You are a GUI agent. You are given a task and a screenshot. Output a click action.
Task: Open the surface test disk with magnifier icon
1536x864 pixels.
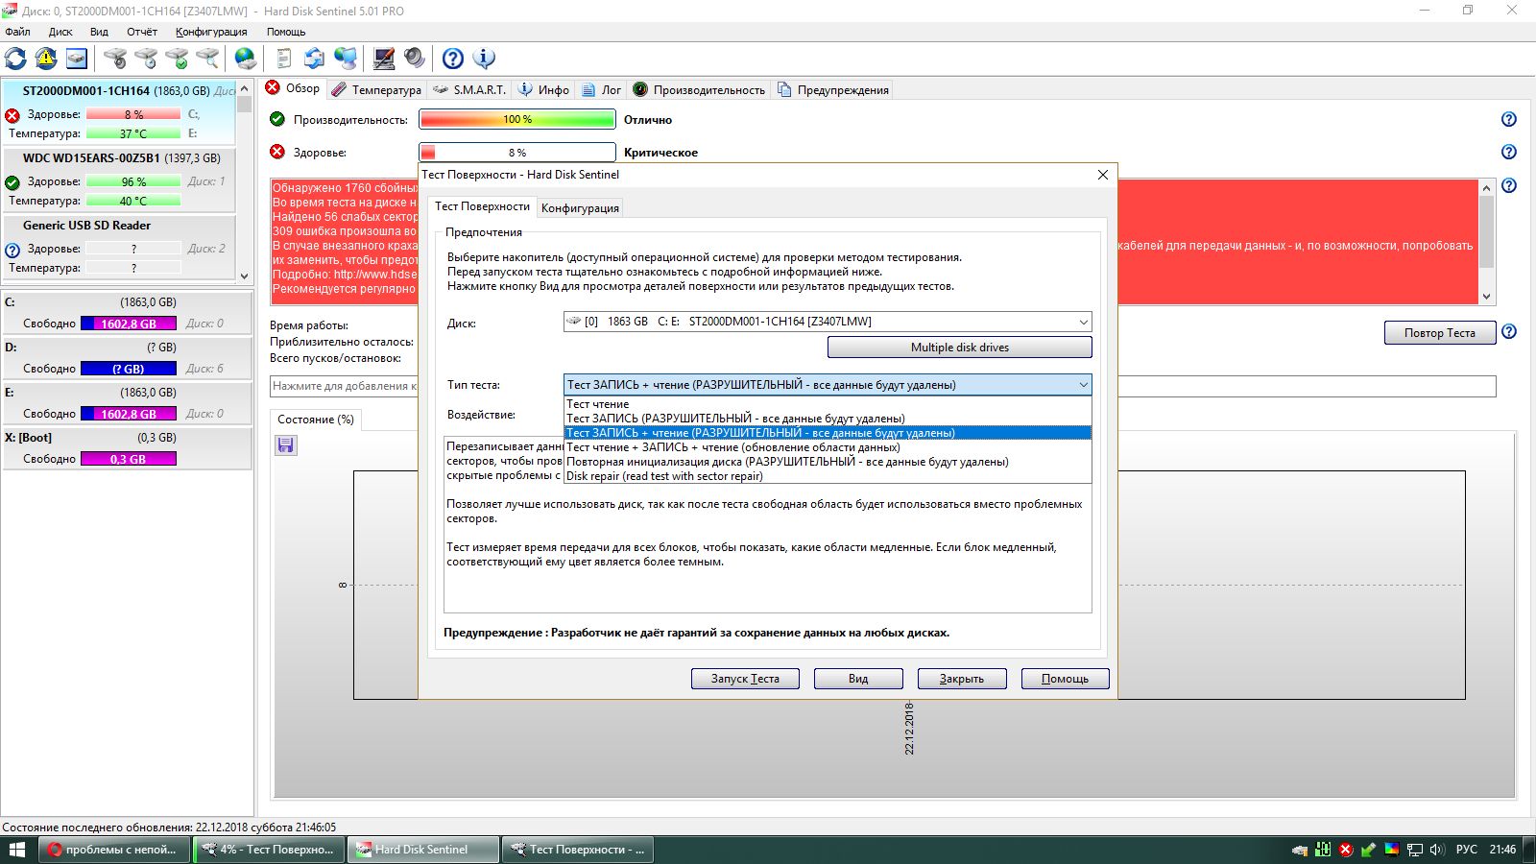click(x=207, y=59)
